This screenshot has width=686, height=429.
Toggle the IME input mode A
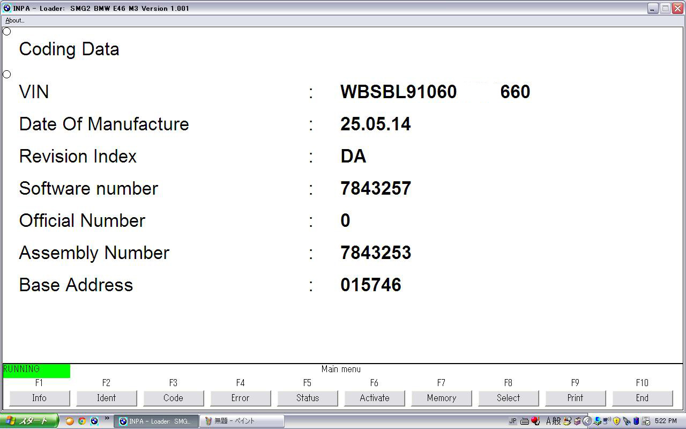pyautogui.click(x=548, y=421)
